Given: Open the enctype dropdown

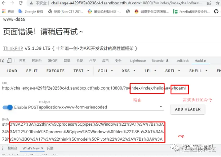Looking at the screenshot, I should pyautogui.click(x=101, y=107).
